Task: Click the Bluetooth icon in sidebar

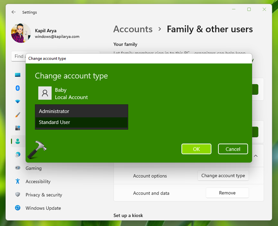Action: [x=17, y=88]
